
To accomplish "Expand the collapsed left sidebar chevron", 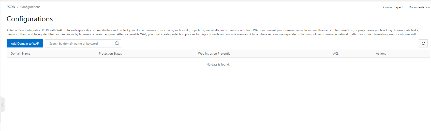I will tap(2, 105).
